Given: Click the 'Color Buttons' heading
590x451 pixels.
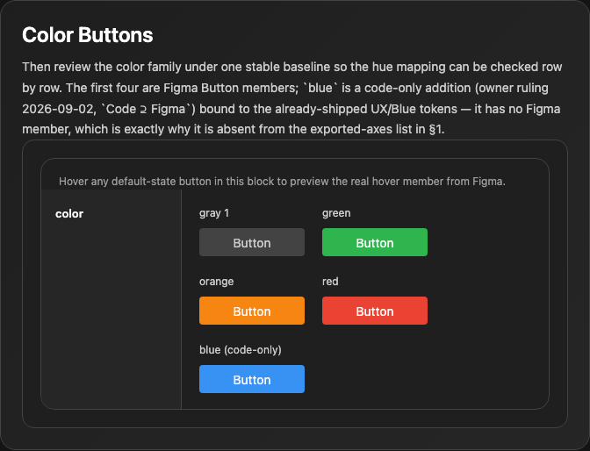Looking at the screenshot, I should (x=87, y=35).
